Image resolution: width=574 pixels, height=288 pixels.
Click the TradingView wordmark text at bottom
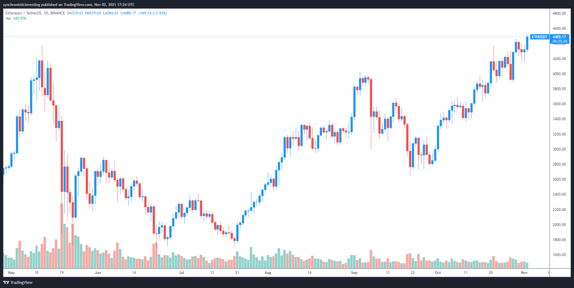tap(21, 282)
